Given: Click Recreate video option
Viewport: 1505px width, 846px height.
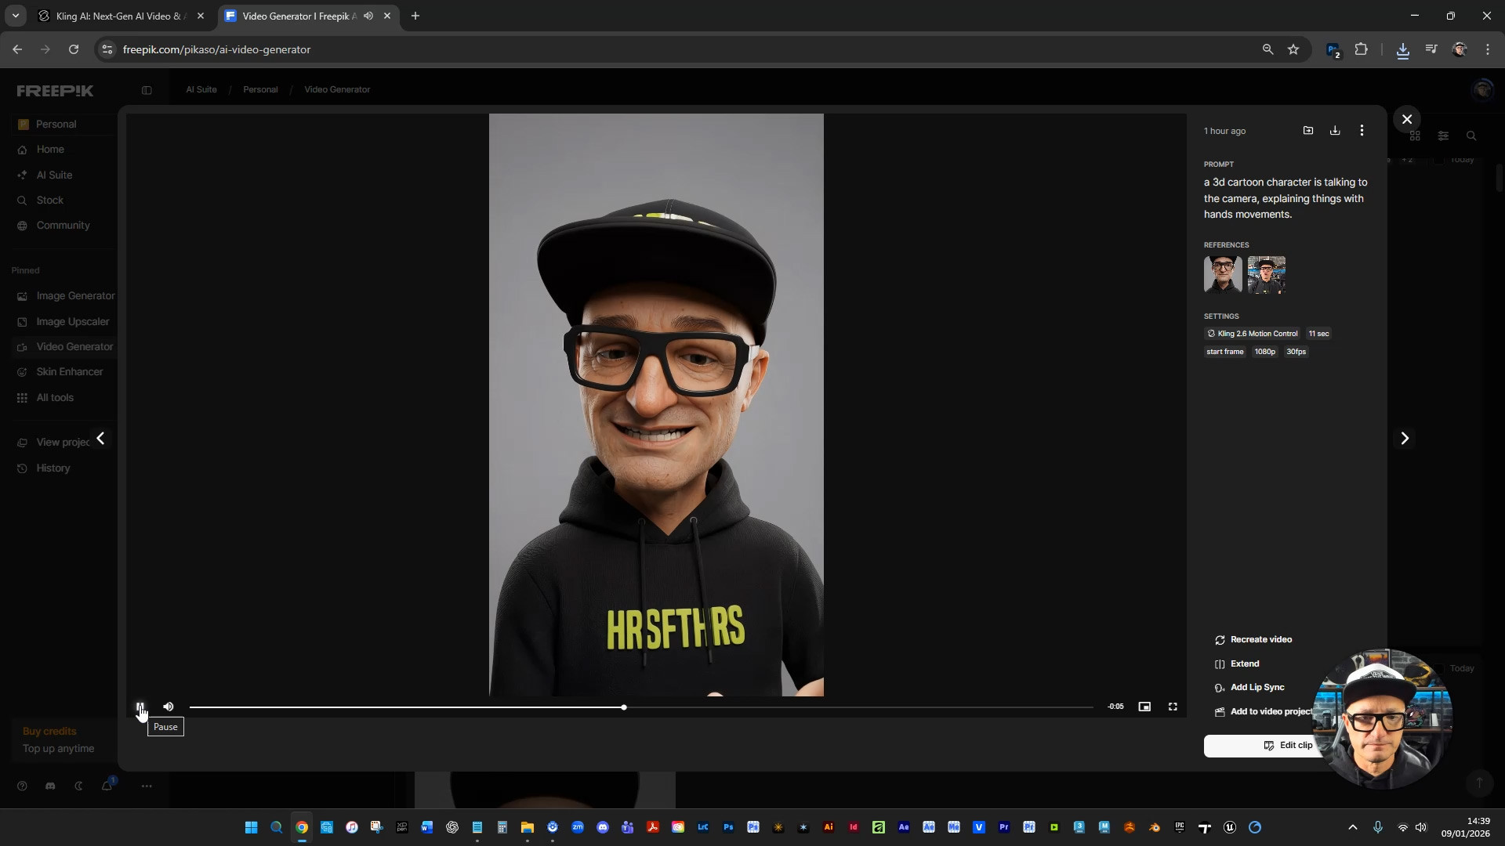Looking at the screenshot, I should (1260, 640).
